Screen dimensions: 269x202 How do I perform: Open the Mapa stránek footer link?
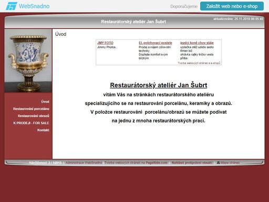coord(230,163)
